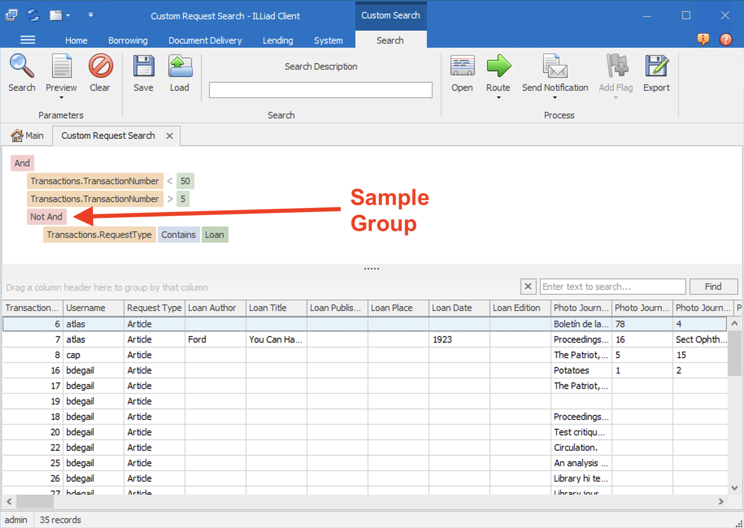Toggle the And operator of the query

point(22,163)
